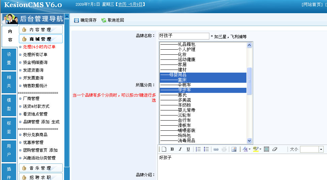Click the category list scrollbar thumb
The image size is (327, 180).
249,81
